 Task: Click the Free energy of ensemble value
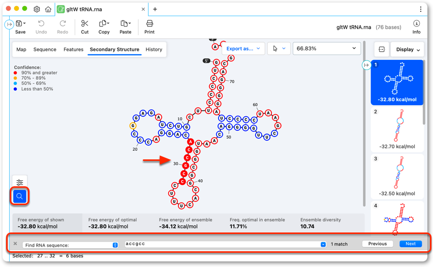(178, 226)
